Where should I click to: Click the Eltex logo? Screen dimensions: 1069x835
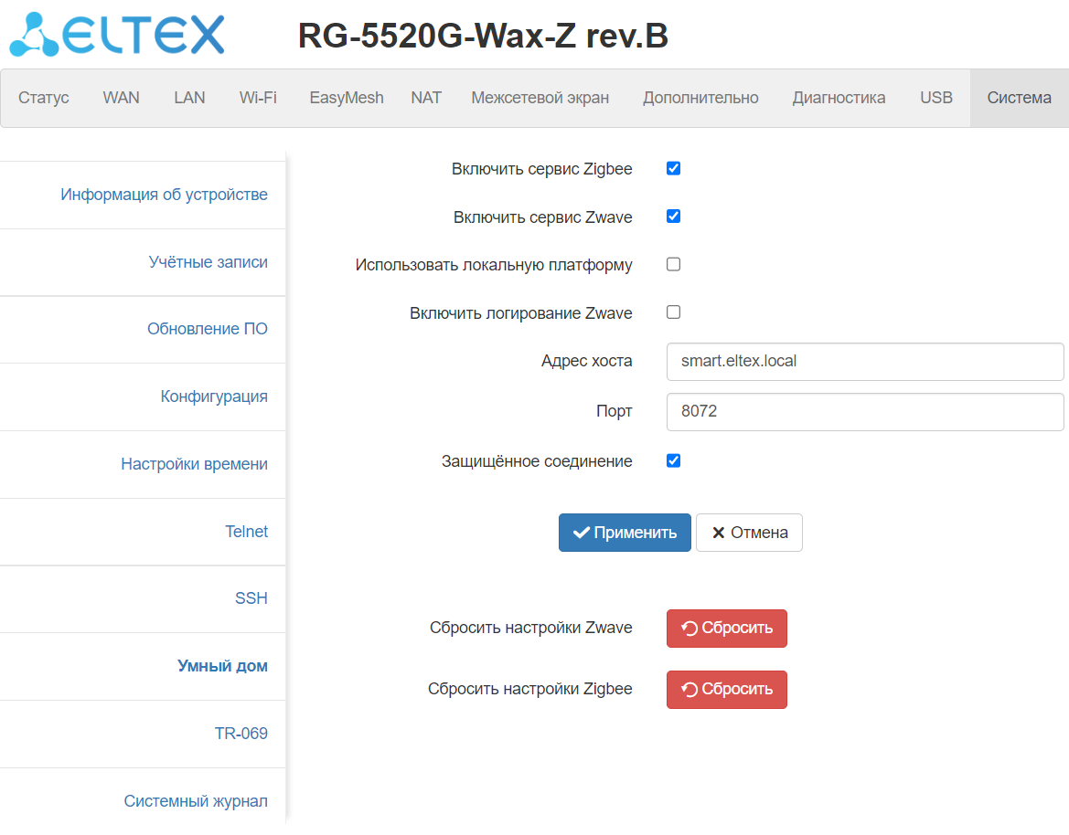(116, 34)
